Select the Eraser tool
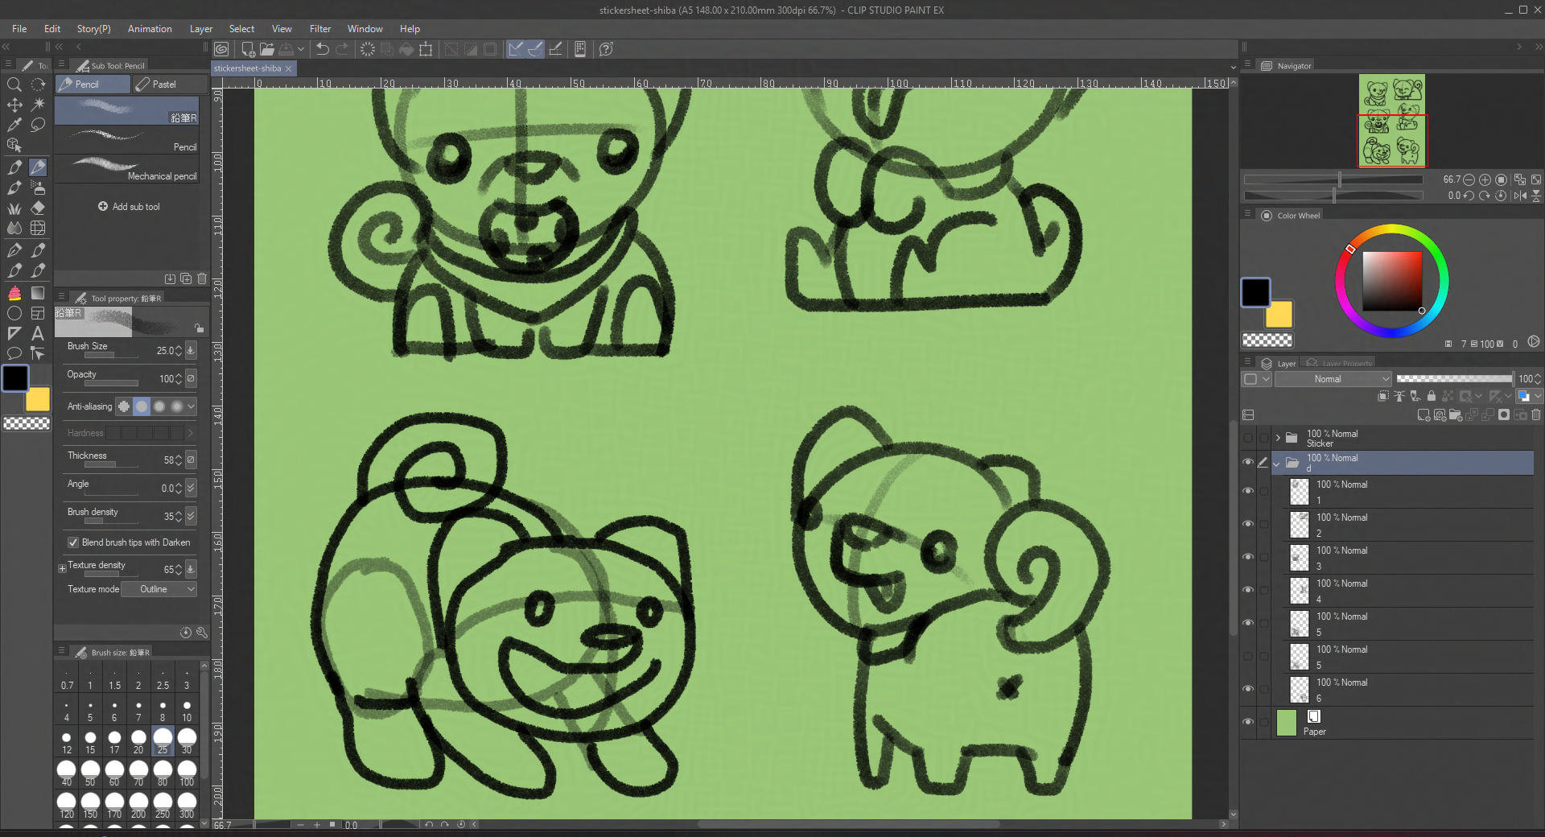 (x=38, y=208)
